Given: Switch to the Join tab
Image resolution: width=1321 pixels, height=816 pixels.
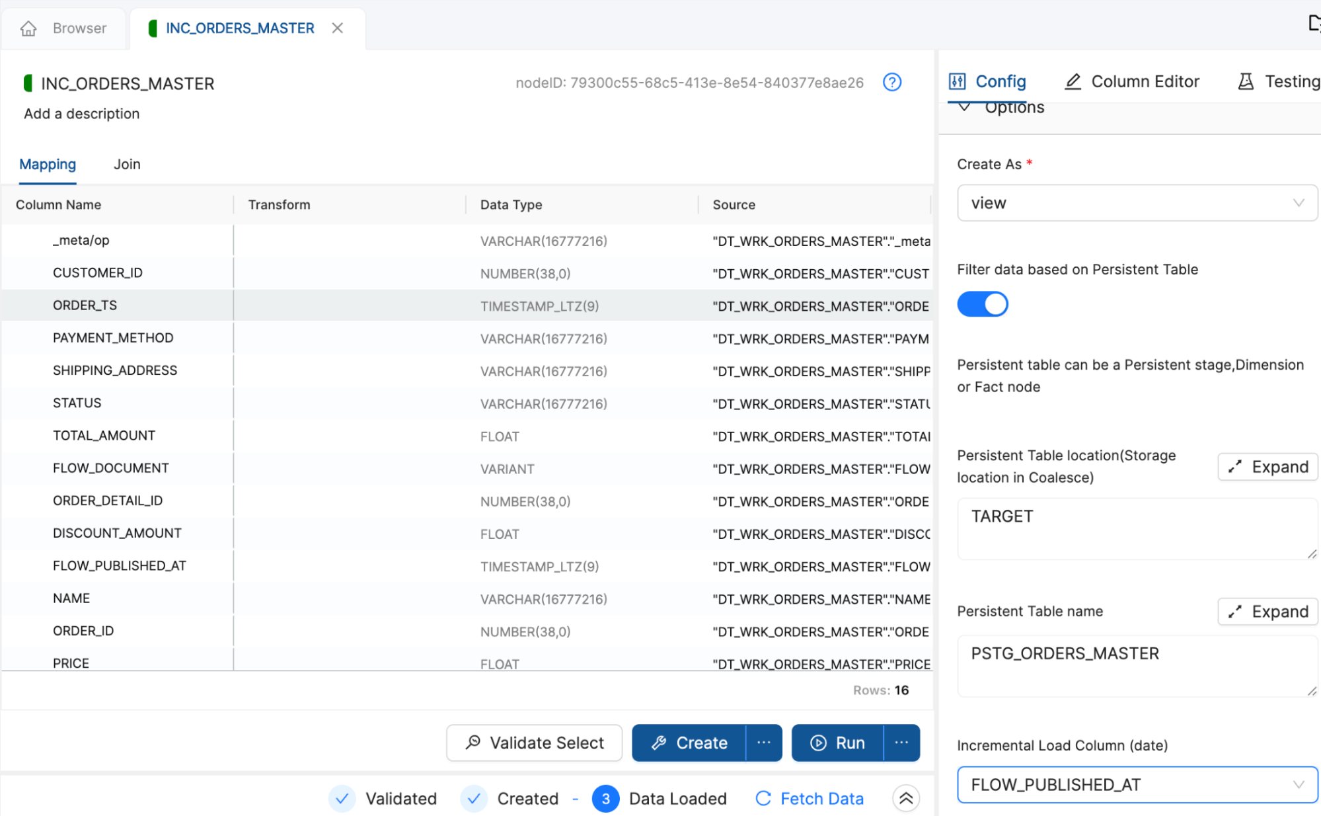Looking at the screenshot, I should (126, 164).
